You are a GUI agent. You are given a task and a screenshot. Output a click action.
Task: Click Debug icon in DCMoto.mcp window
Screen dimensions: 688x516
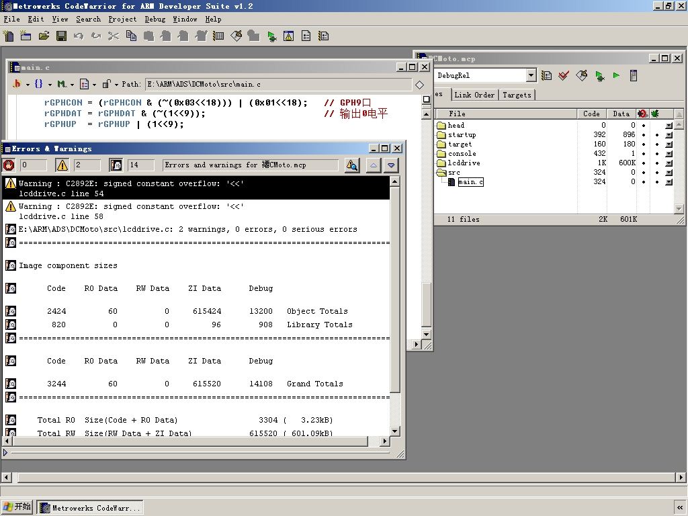[x=599, y=75]
